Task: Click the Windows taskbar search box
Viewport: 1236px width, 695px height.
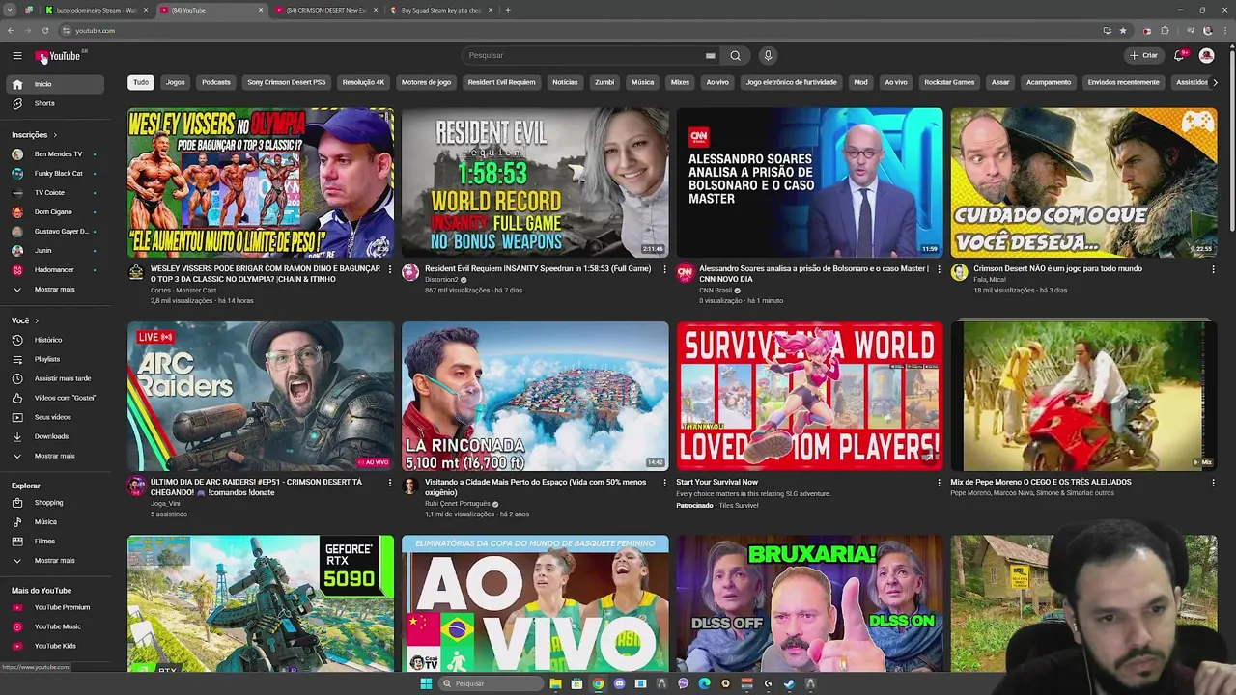Action: click(491, 683)
